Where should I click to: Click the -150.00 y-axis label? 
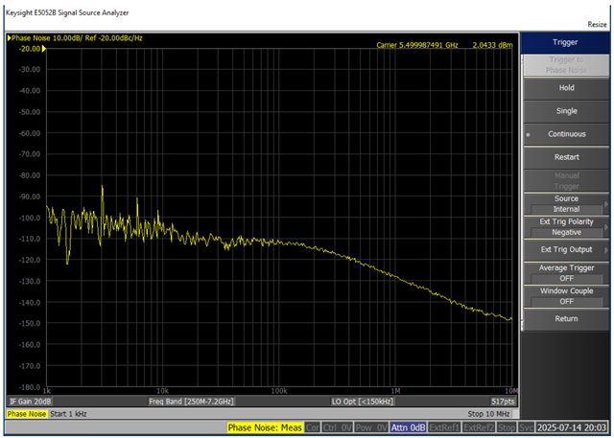(30, 323)
